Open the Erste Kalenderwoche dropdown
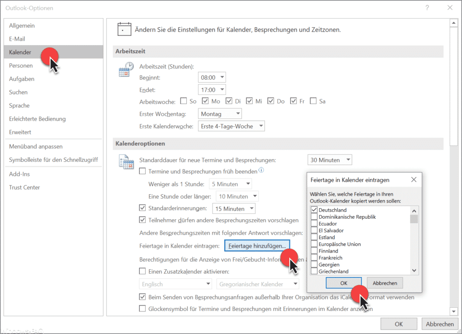Viewport: 462px width, 334px height. (x=231, y=126)
